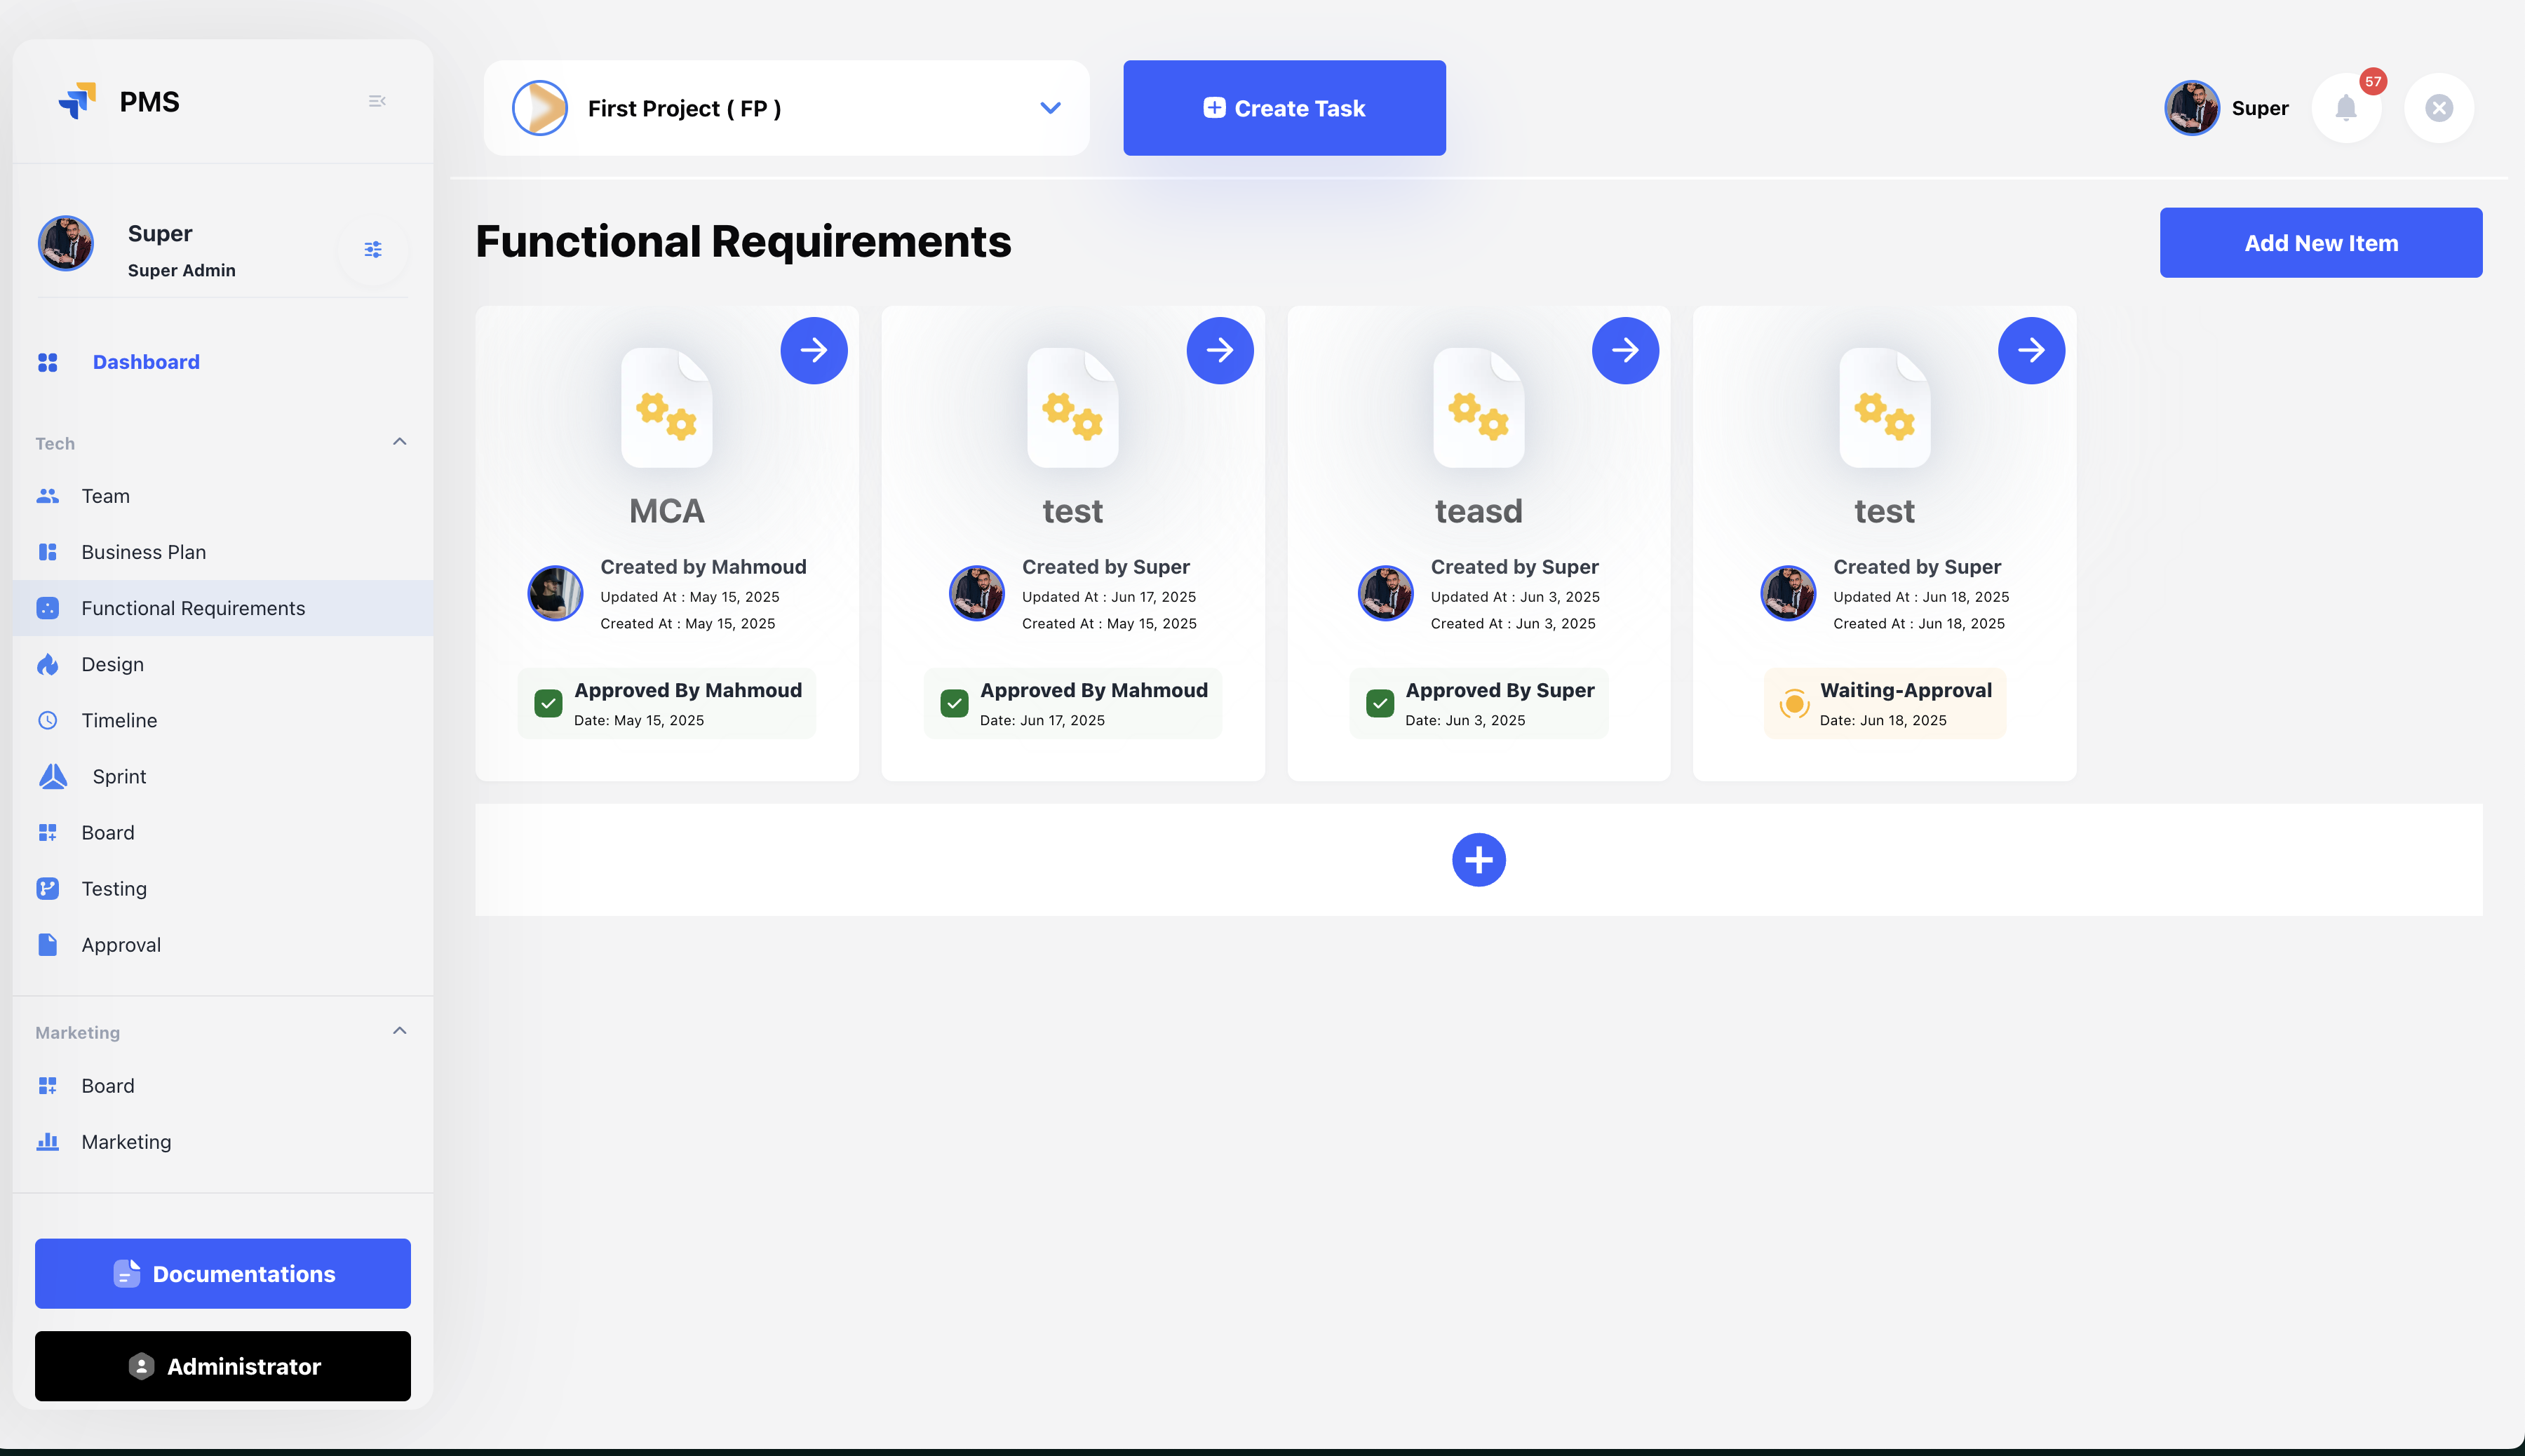Click the green approved checkbox on MCA
Viewport: 2525px width, 1456px height.
tap(548, 703)
